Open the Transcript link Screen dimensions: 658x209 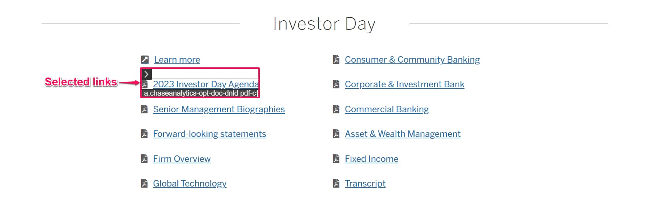point(365,184)
